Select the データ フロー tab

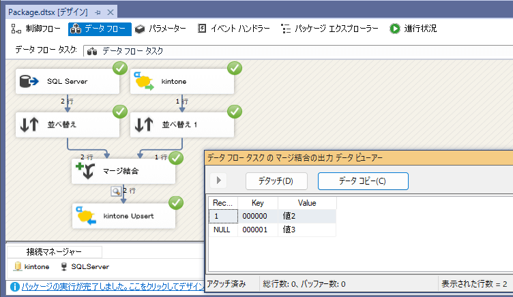[x=100, y=29]
